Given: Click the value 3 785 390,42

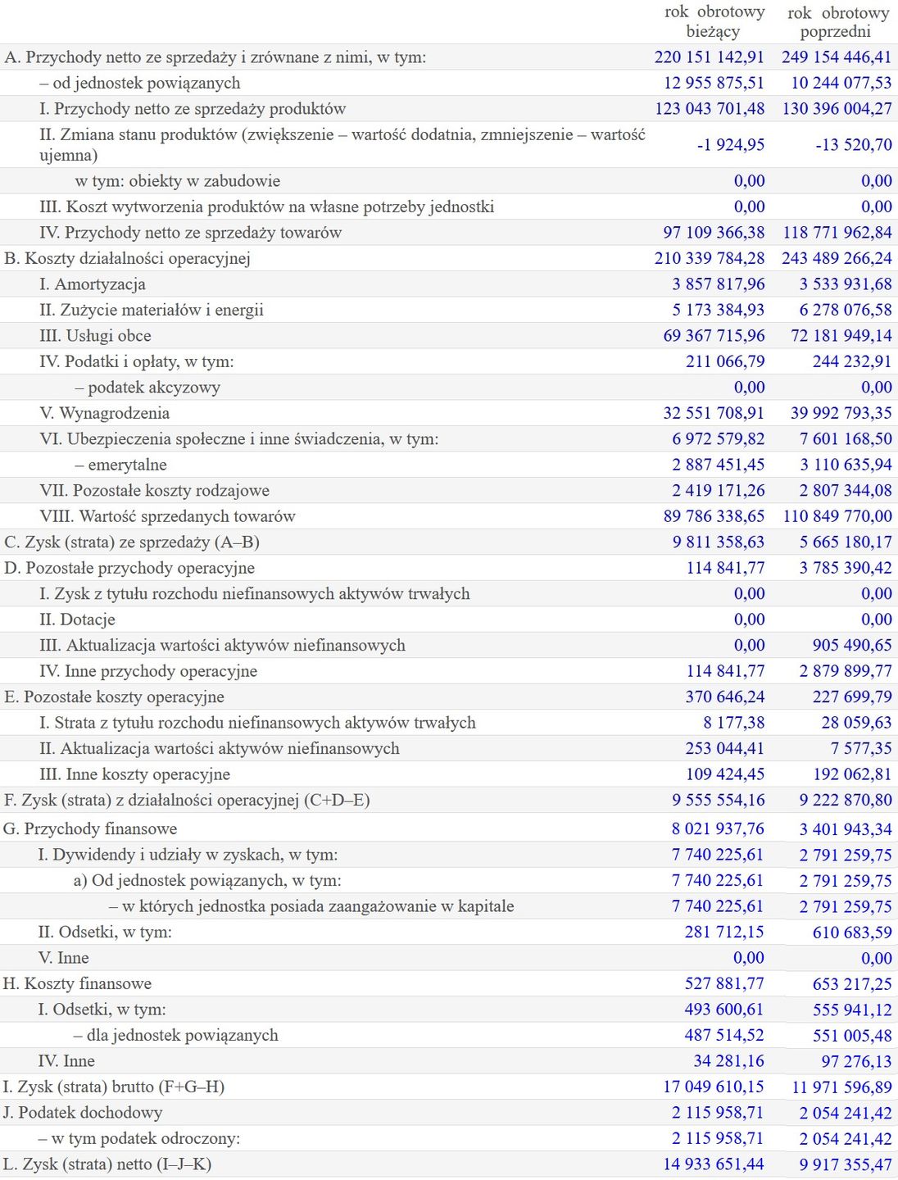Looking at the screenshot, I should coord(846,568).
